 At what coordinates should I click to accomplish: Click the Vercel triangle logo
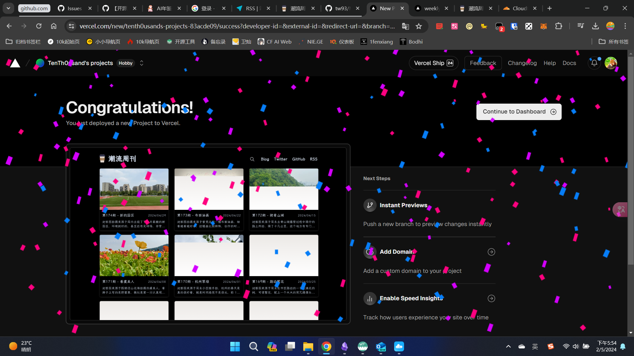pos(15,63)
